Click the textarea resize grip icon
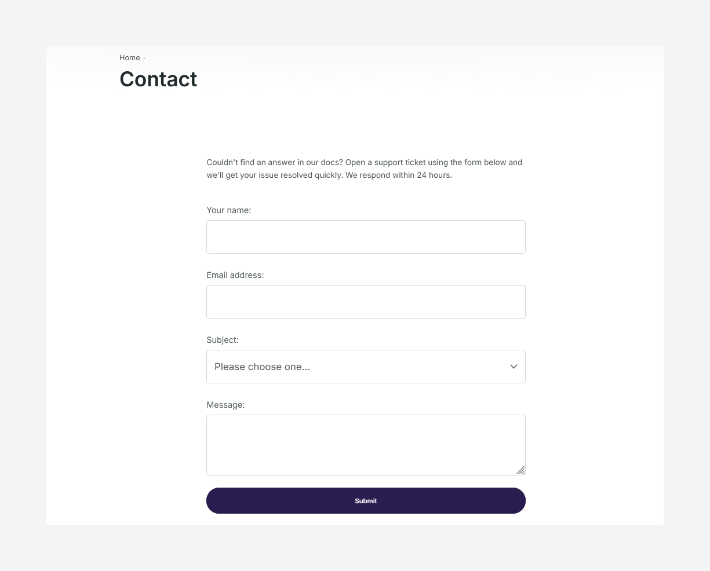This screenshot has height=571, width=710. point(520,471)
